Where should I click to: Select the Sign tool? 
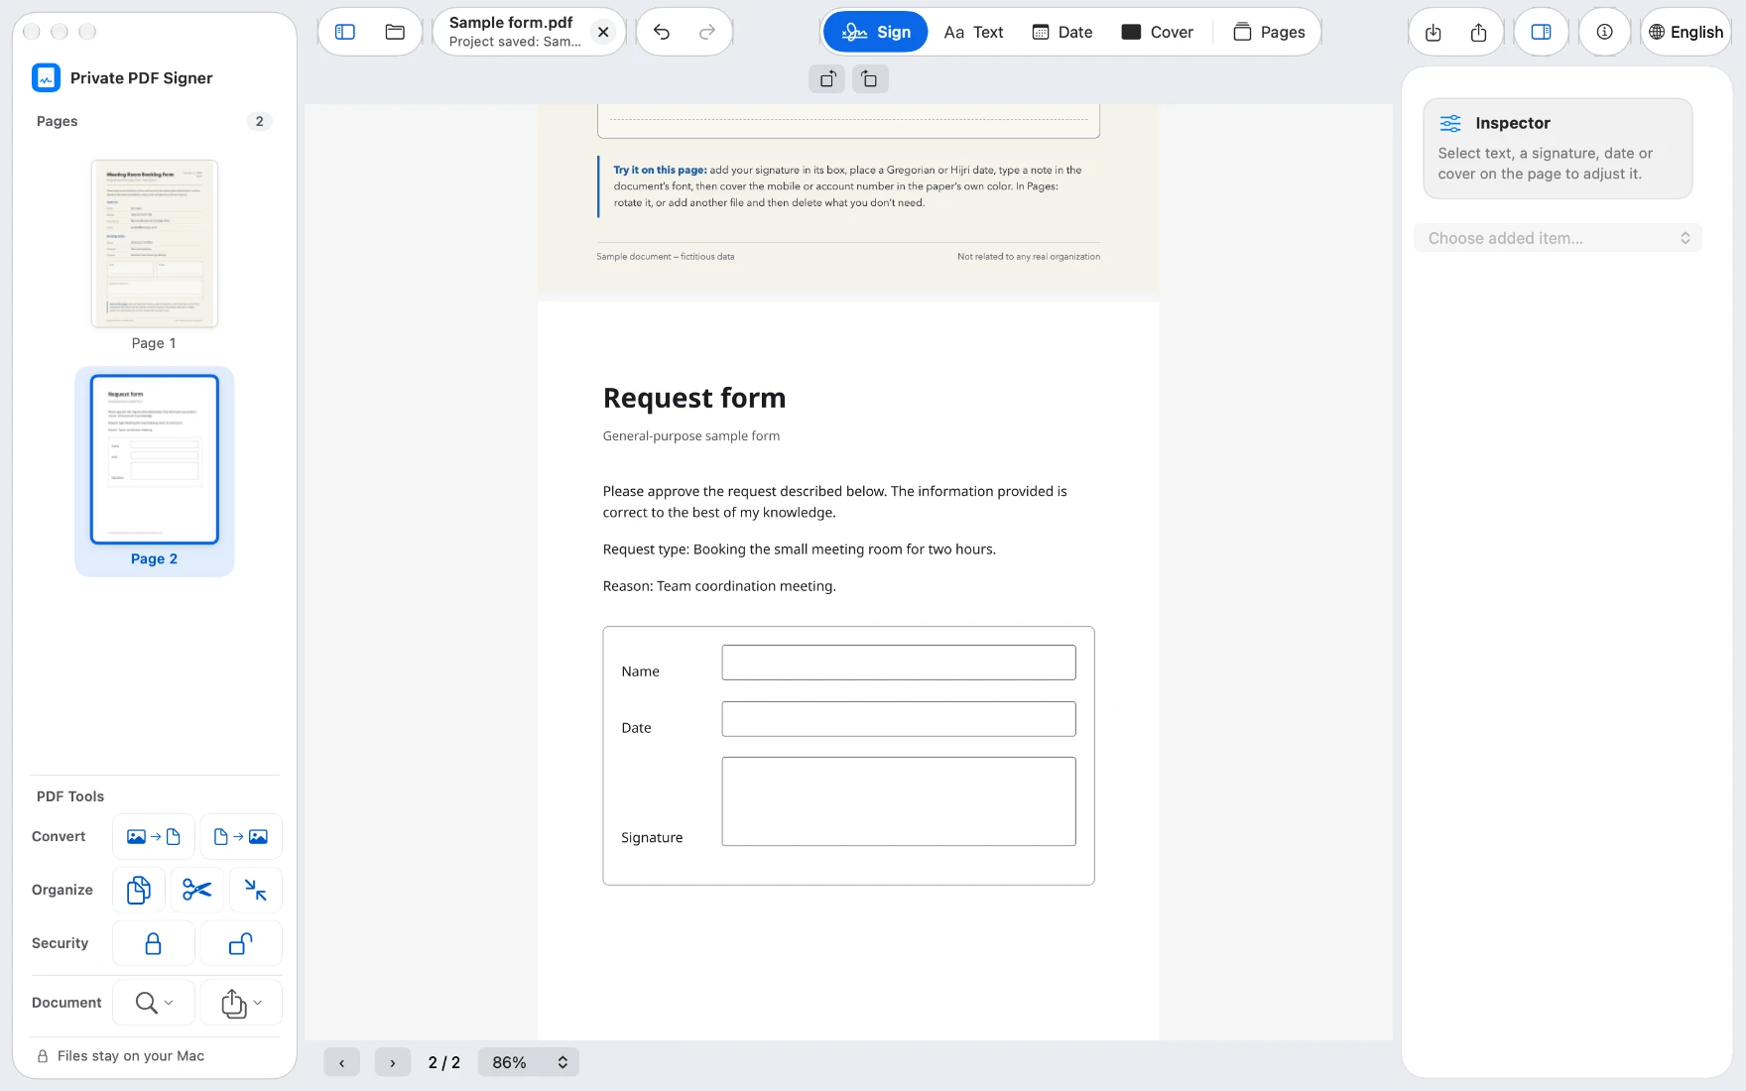click(x=876, y=32)
